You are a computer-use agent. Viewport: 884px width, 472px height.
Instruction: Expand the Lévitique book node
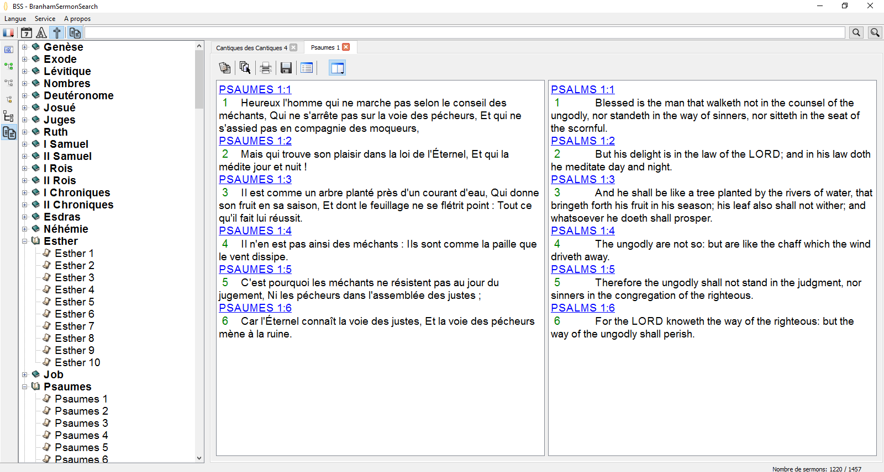[x=24, y=71]
